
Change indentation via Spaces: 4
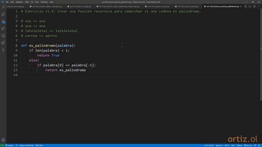pos(219,145)
